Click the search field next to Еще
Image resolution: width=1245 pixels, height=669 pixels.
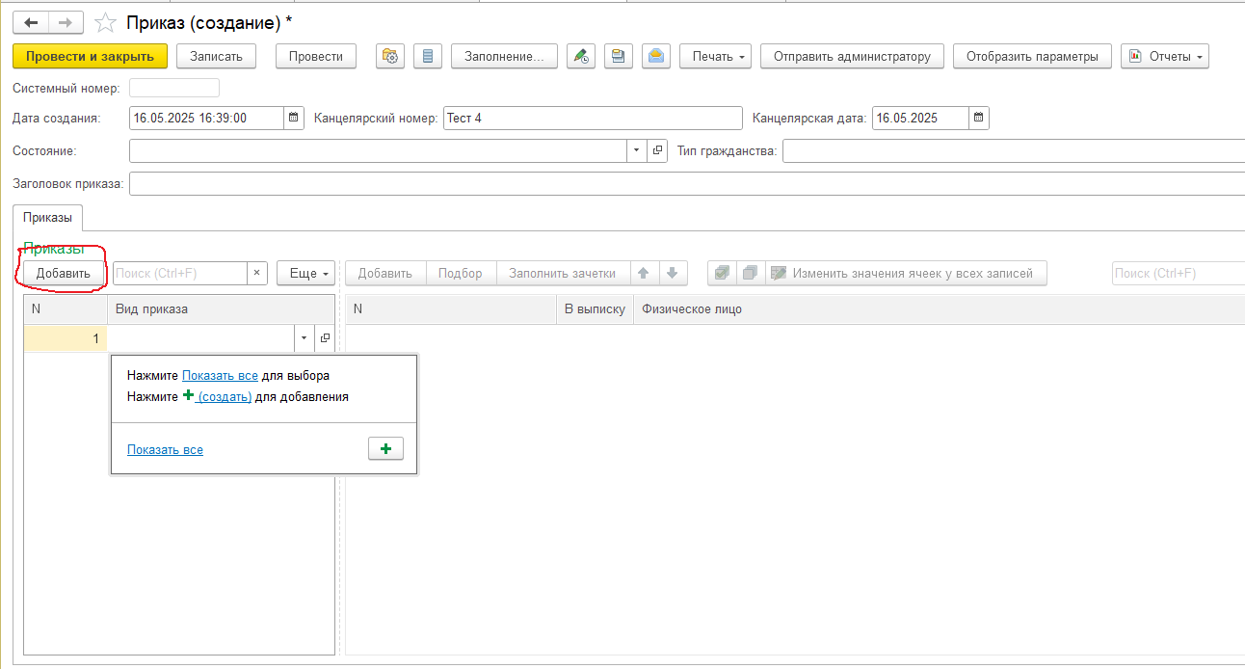point(180,274)
